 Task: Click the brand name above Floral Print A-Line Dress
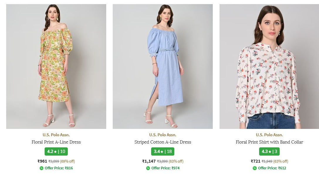tap(56, 135)
